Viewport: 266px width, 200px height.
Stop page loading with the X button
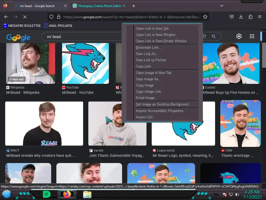(x=25, y=17)
